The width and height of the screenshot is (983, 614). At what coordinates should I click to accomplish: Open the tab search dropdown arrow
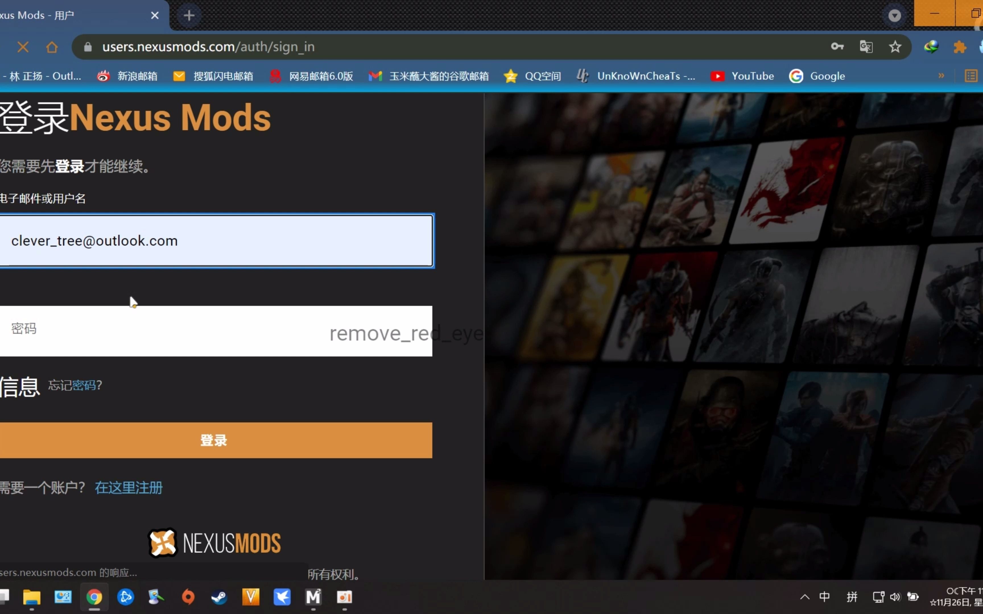pos(895,15)
